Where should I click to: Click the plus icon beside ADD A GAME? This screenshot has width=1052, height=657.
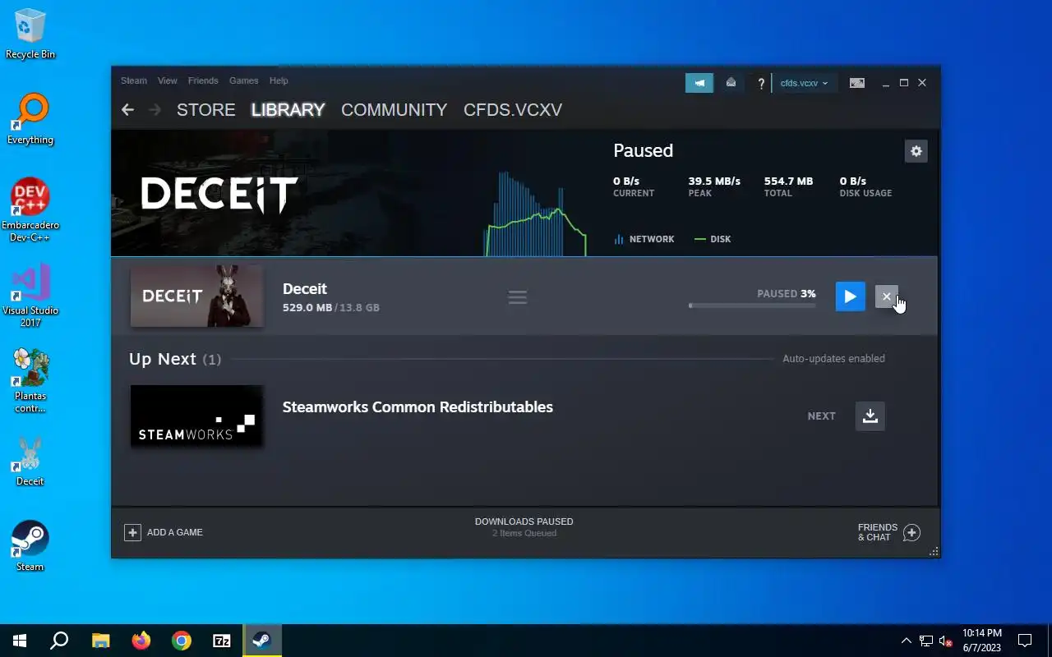[x=132, y=532]
